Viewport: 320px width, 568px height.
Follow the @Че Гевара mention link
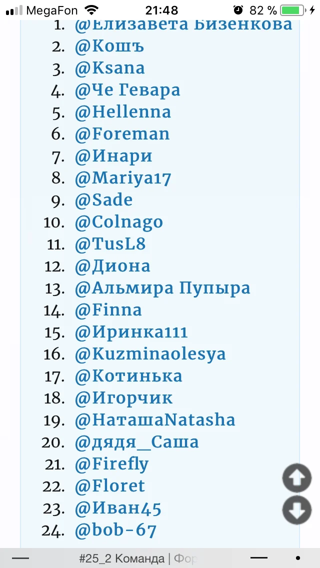tap(127, 90)
